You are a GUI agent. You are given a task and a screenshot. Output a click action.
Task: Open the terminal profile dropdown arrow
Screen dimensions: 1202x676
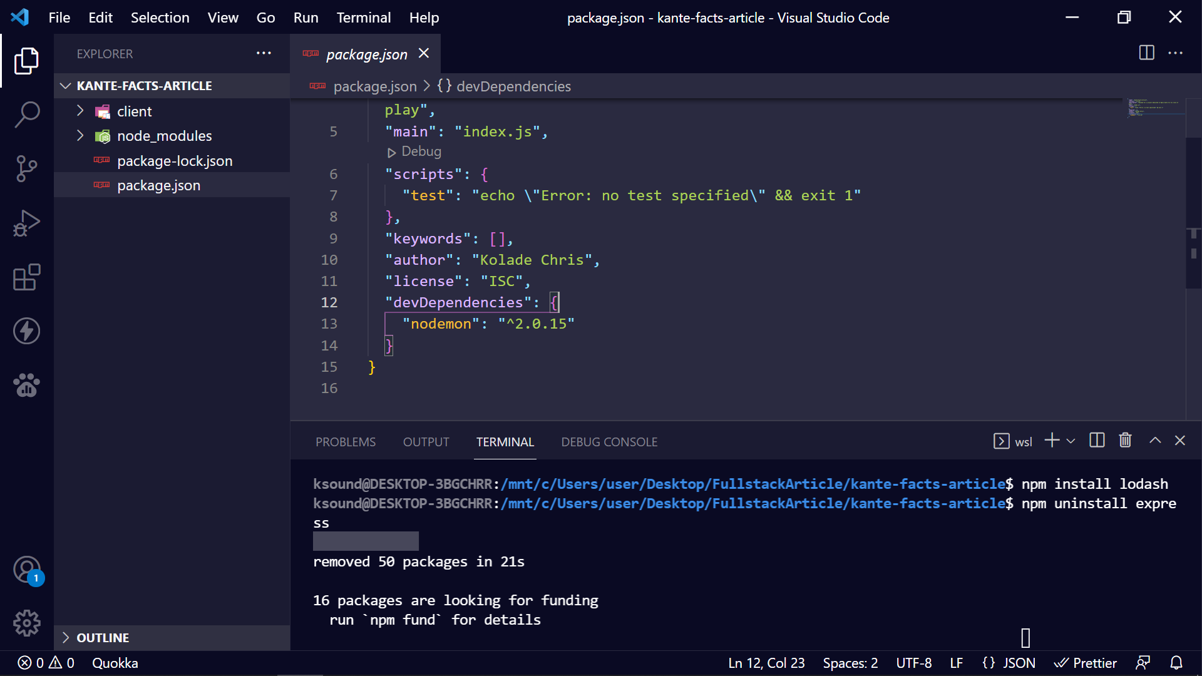1072,441
